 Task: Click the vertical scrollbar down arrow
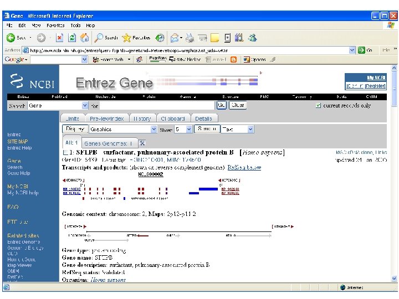[394, 279]
